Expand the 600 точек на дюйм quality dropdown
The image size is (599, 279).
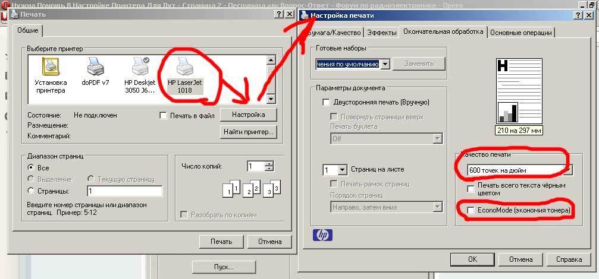(569, 170)
